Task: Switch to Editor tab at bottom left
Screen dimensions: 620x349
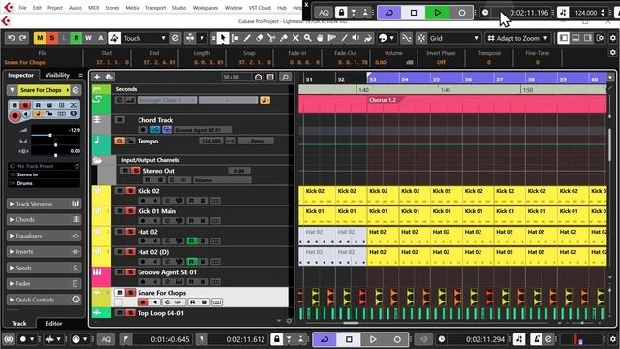Action: [x=54, y=323]
